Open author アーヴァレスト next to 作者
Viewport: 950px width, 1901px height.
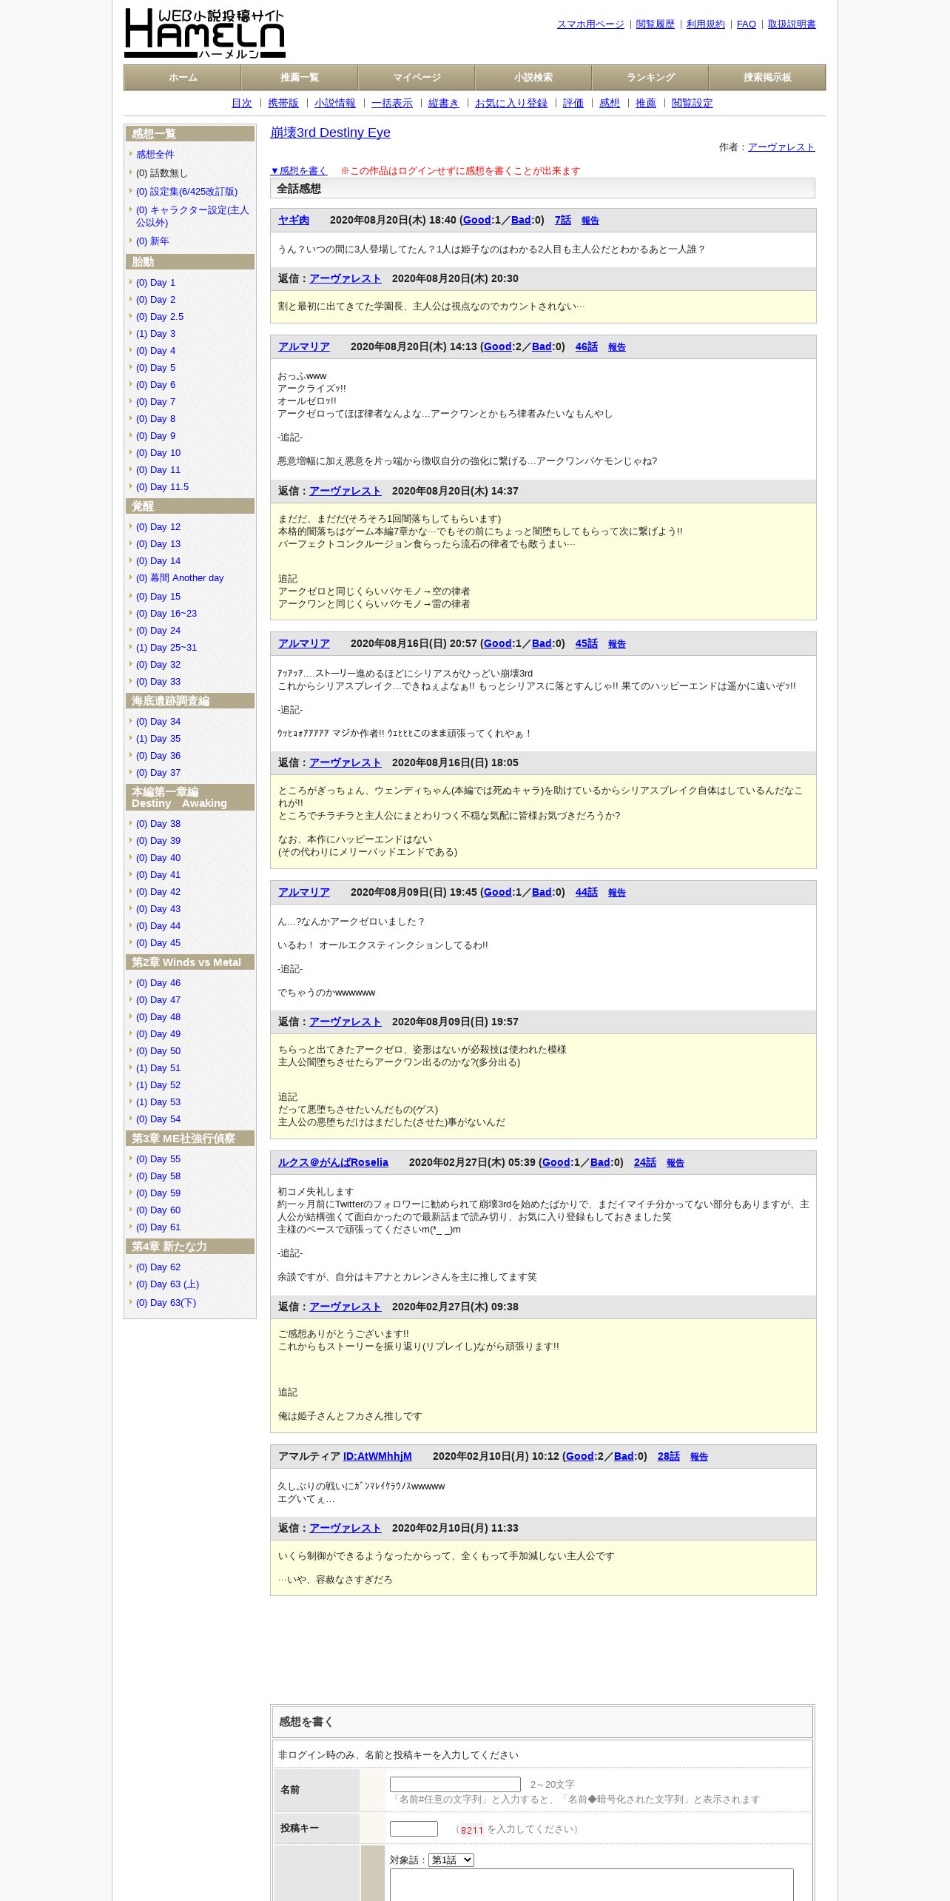(781, 147)
